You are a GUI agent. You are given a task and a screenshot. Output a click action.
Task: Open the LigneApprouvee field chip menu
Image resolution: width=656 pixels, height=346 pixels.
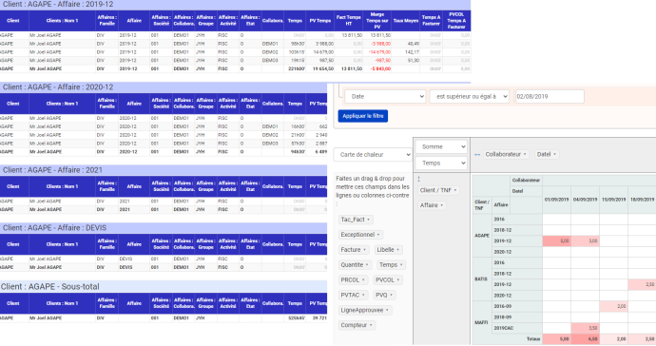pos(365,310)
